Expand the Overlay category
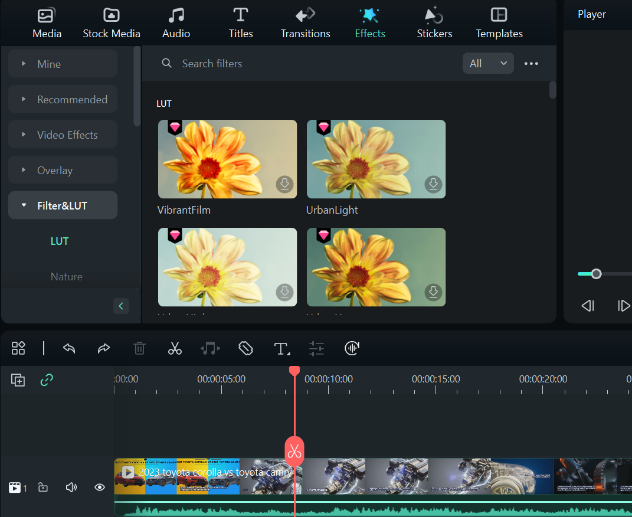 63,170
